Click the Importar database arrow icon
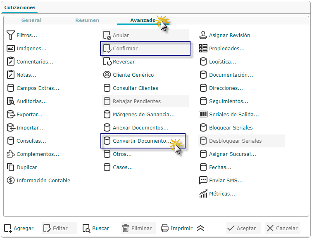 point(11,127)
